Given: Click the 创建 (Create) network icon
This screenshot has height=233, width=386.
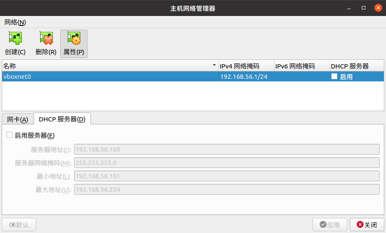Looking at the screenshot, I should coord(15,40).
